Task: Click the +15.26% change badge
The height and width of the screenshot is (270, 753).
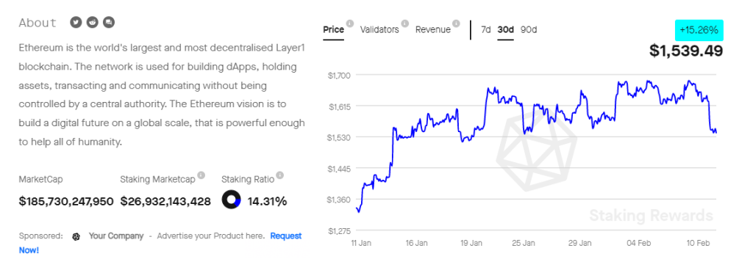Action: point(699,30)
